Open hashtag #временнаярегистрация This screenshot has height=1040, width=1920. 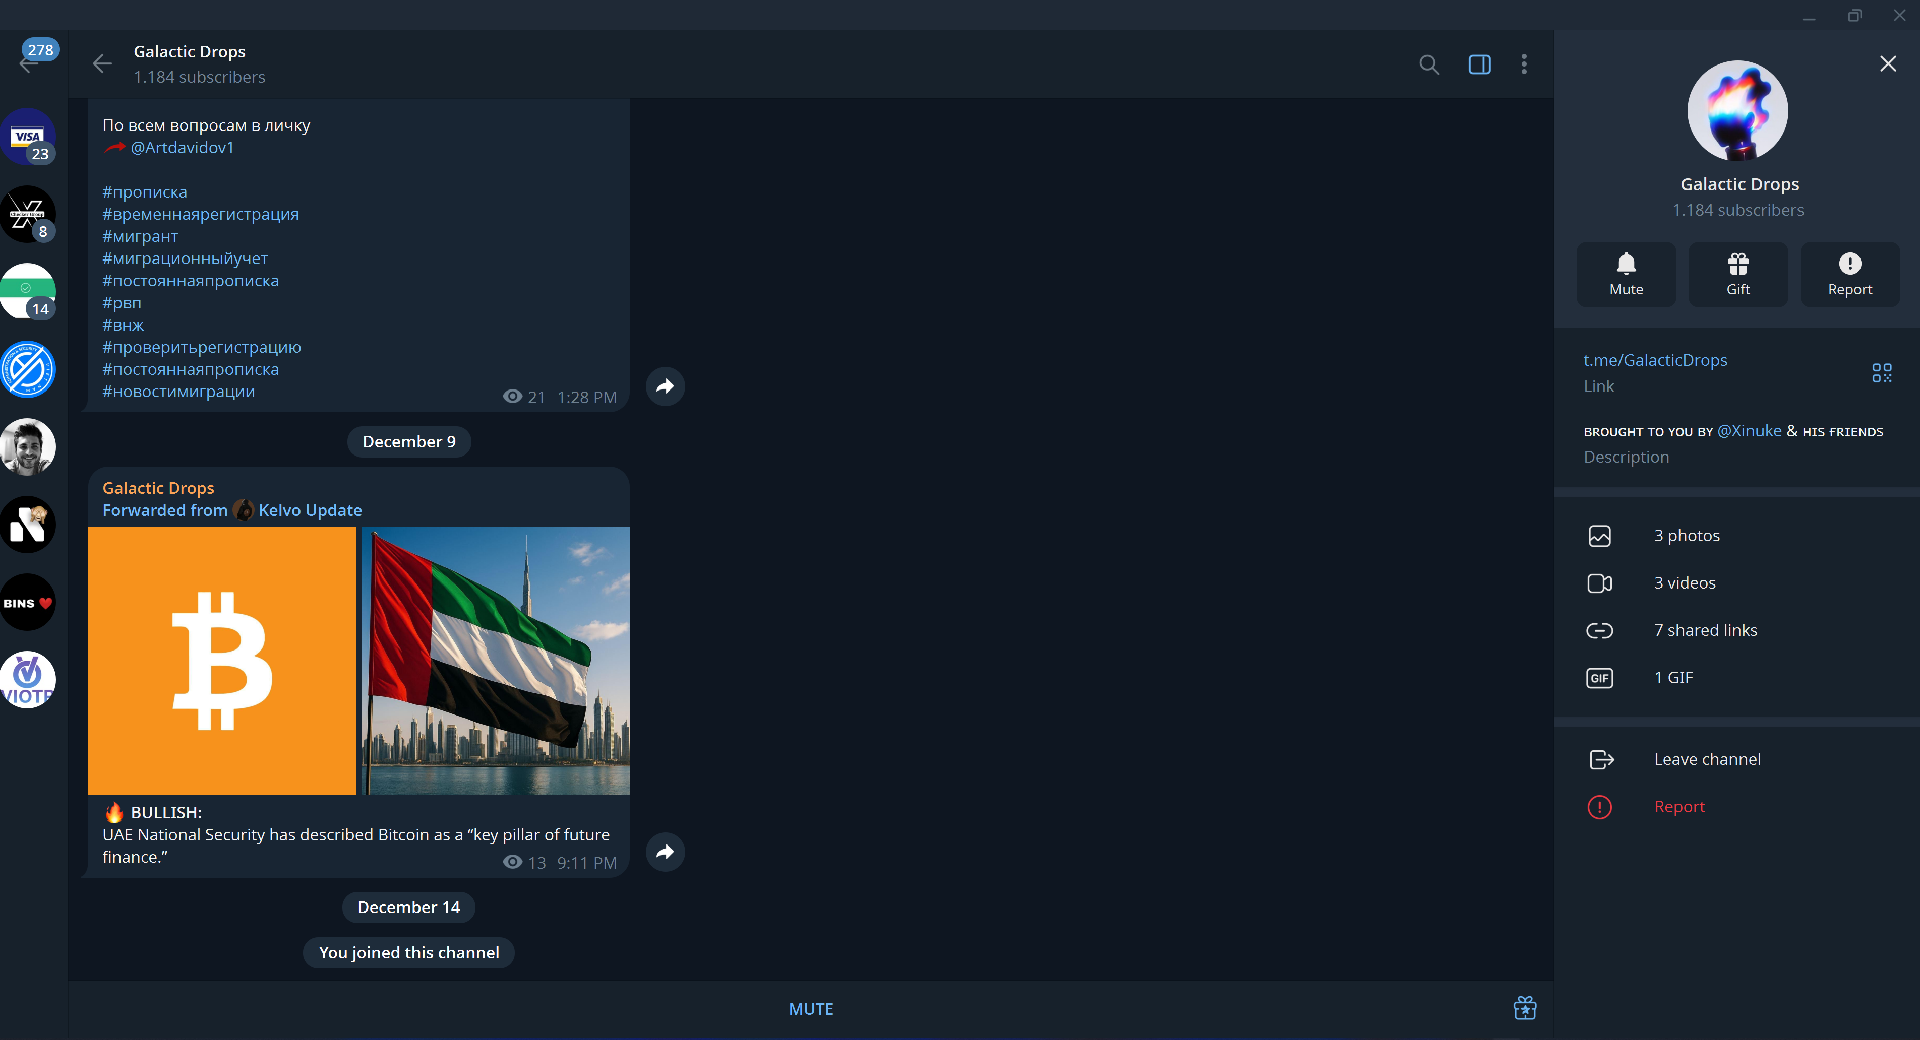pos(201,214)
